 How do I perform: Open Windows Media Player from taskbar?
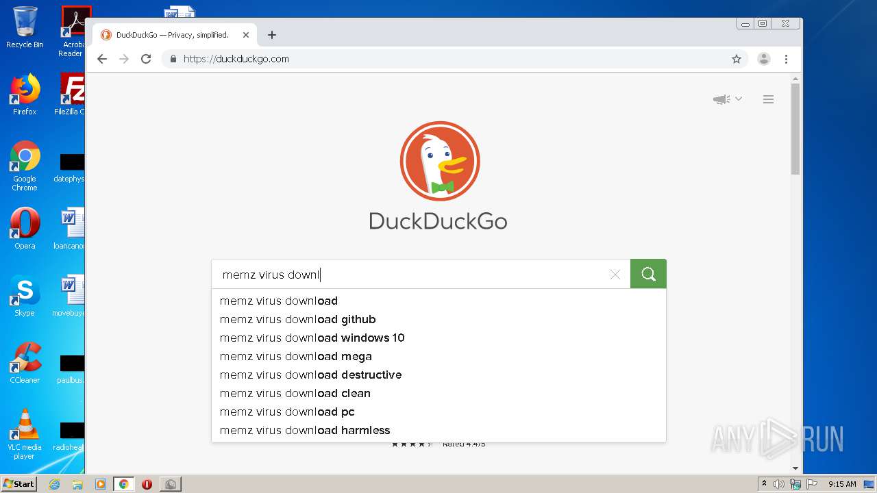pos(101,484)
